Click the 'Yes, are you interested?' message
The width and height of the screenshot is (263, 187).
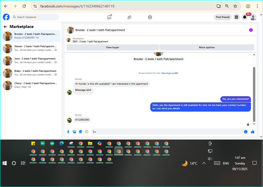pos(236,99)
